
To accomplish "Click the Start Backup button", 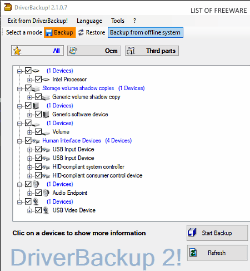I will (217, 233).
